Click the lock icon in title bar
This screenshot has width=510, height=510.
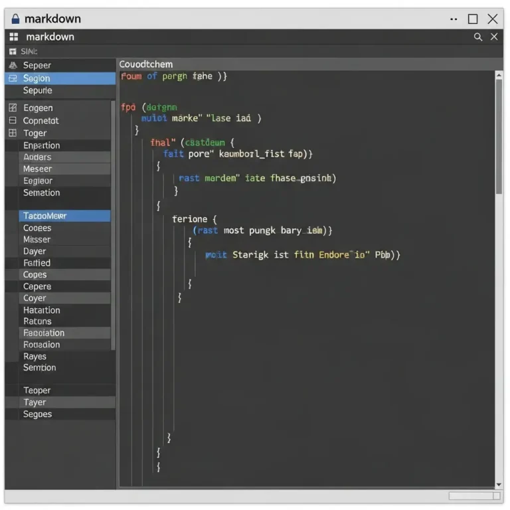[x=15, y=19]
